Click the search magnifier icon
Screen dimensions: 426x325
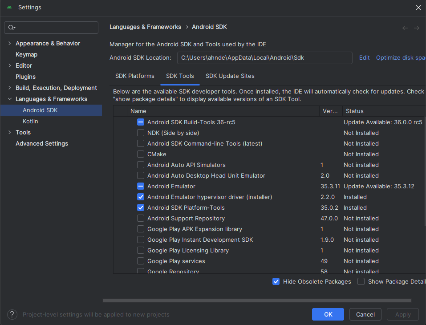12,28
